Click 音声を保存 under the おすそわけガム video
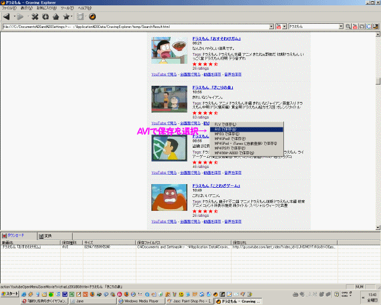This screenshot has width=381, height=305. [233, 74]
